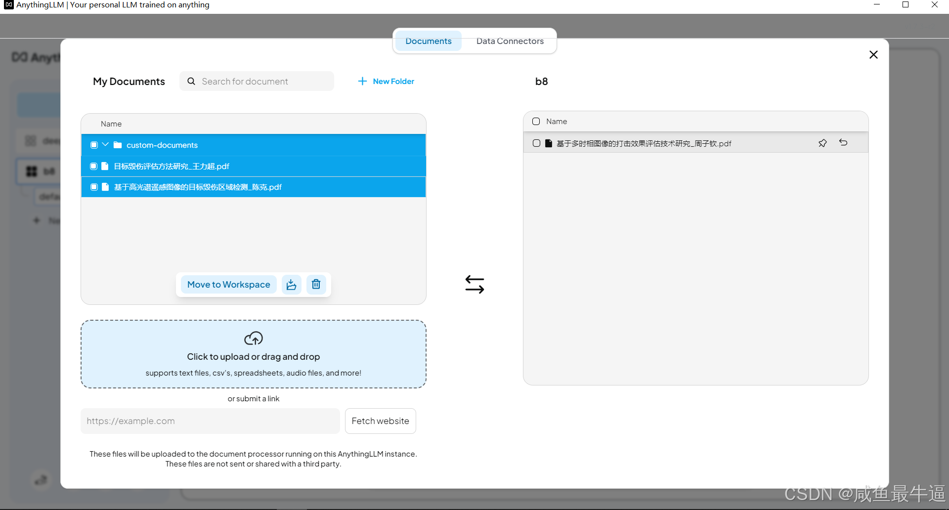Image resolution: width=949 pixels, height=510 pixels.
Task: Click the cloud upload icon
Action: click(x=254, y=339)
